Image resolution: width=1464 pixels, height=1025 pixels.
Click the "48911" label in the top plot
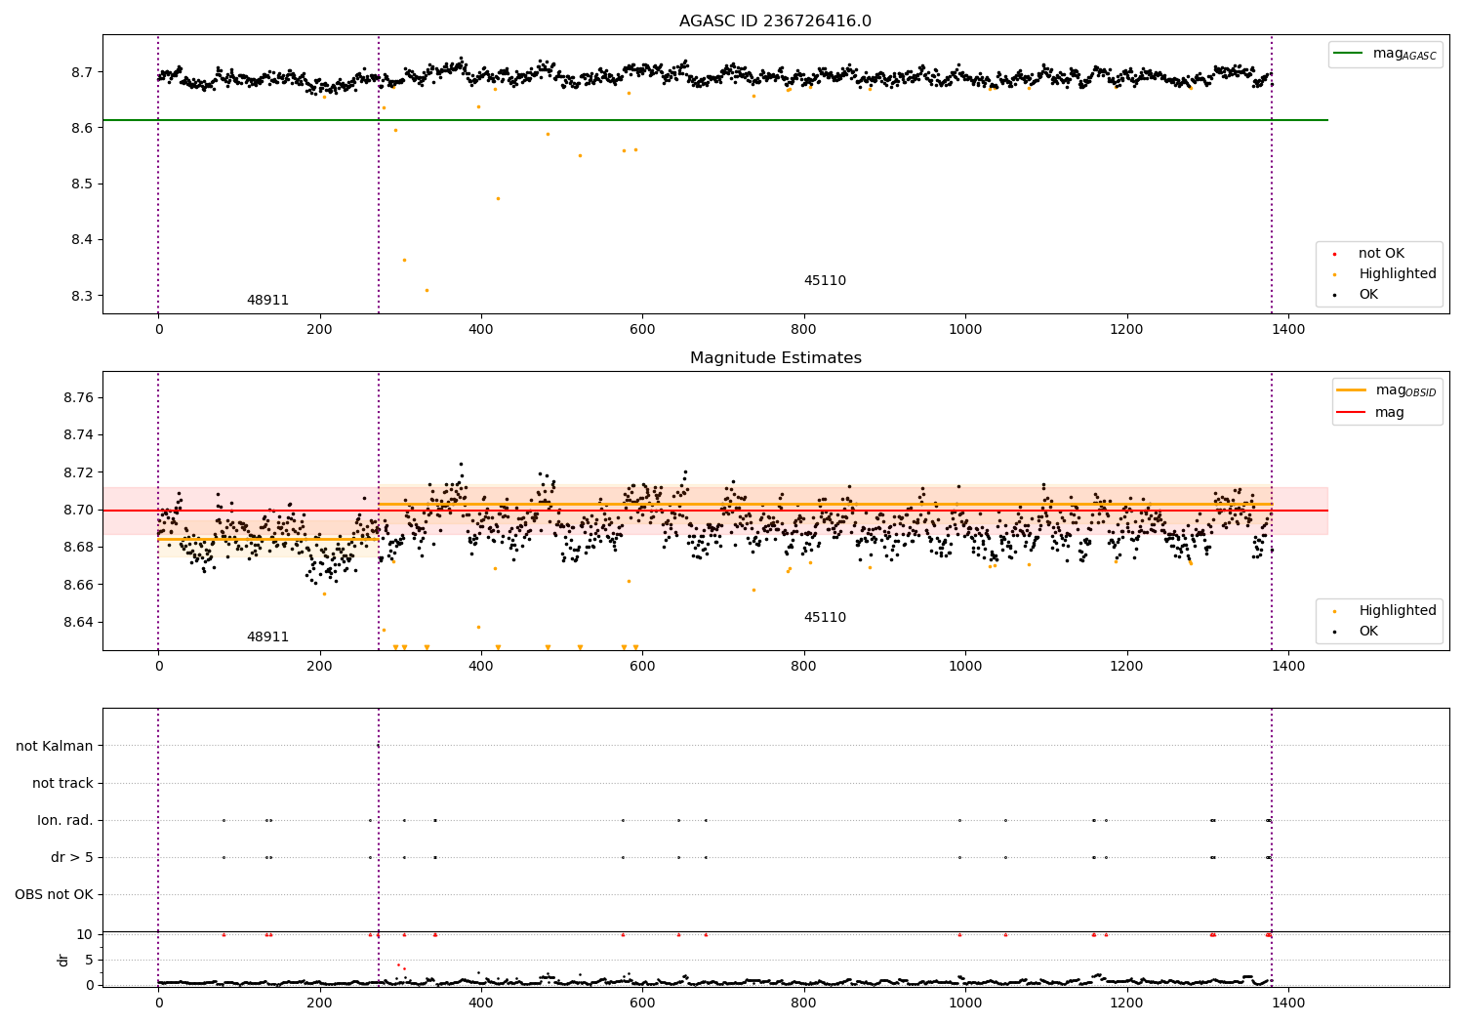pyautogui.click(x=267, y=301)
